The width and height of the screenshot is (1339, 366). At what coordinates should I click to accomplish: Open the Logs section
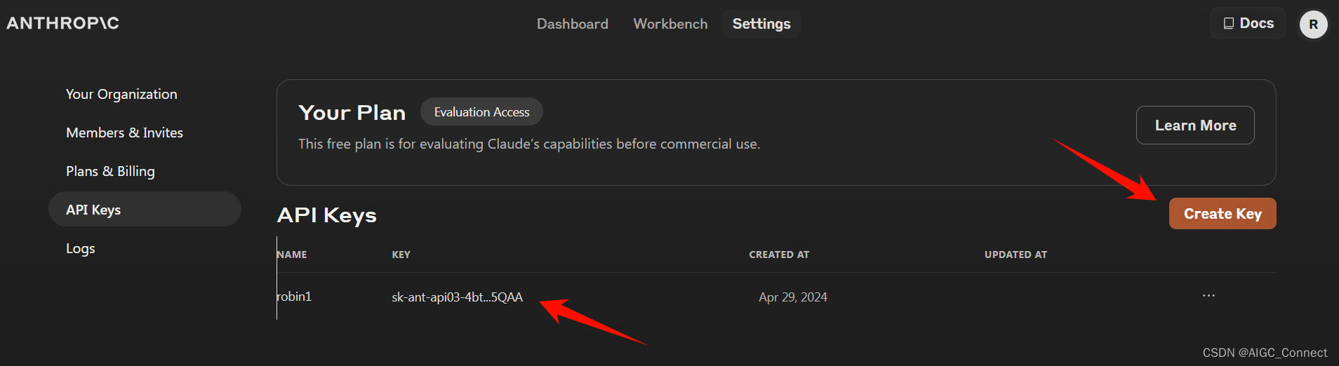[x=80, y=248]
